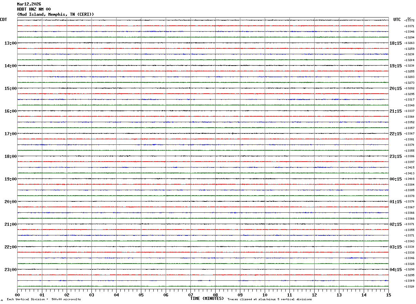Click the 21:00 CDT row label
The height and width of the screenshot is (304, 416).
tap(11, 224)
